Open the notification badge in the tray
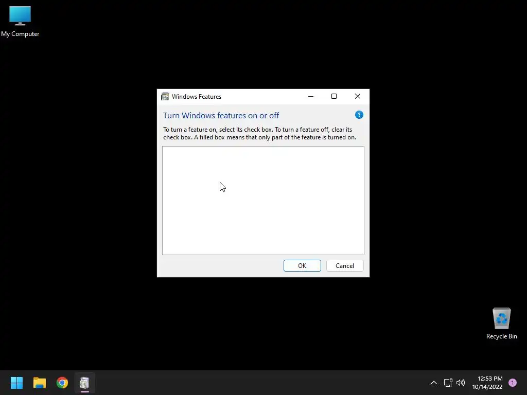This screenshot has width=527, height=395. click(x=513, y=383)
